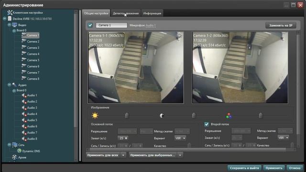Open Вариант VBR dropdown for second stream
The image size is (306, 172).
click(283, 138)
